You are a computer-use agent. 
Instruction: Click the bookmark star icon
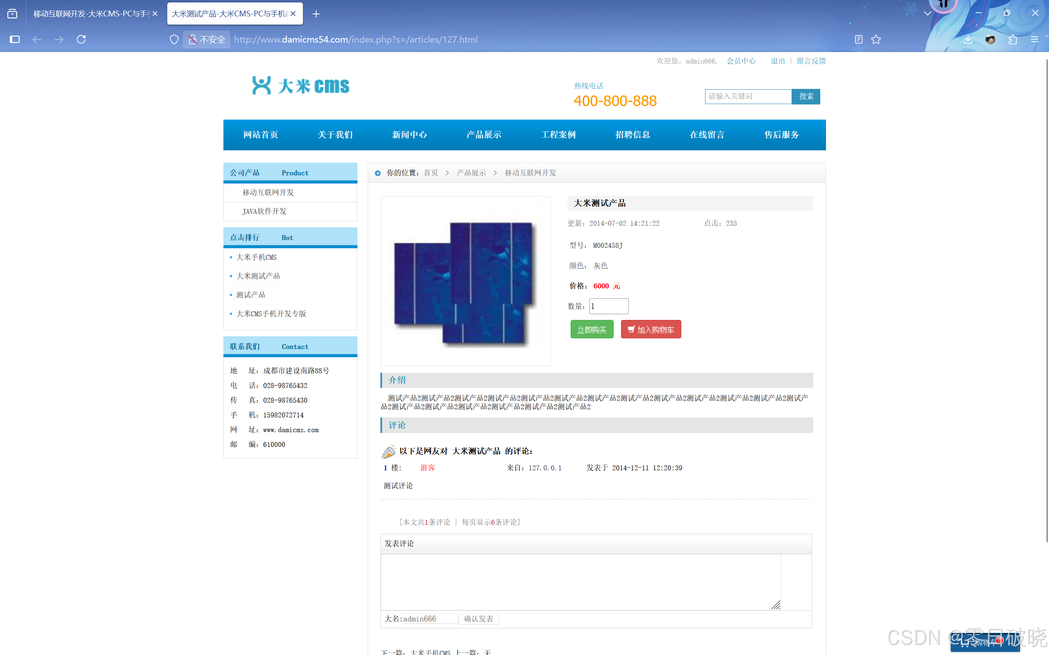pyautogui.click(x=876, y=39)
